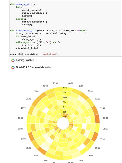
Task: Click the Bokeh logo beside "Loading BokehJS ..."
Action: pos(13,60)
